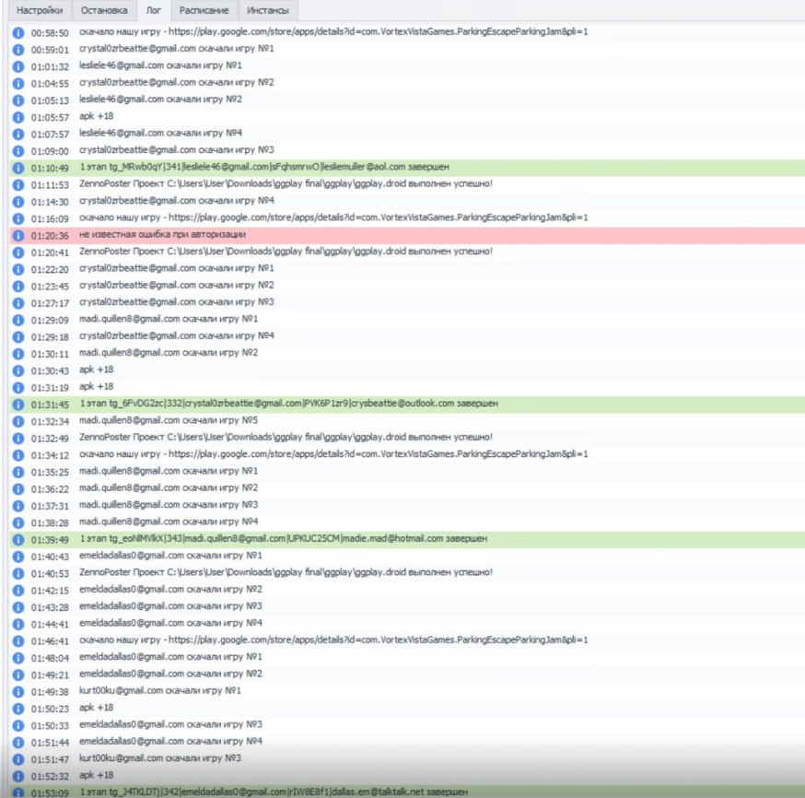
Task: Switch to the Инстансы tab
Action: coord(267,10)
